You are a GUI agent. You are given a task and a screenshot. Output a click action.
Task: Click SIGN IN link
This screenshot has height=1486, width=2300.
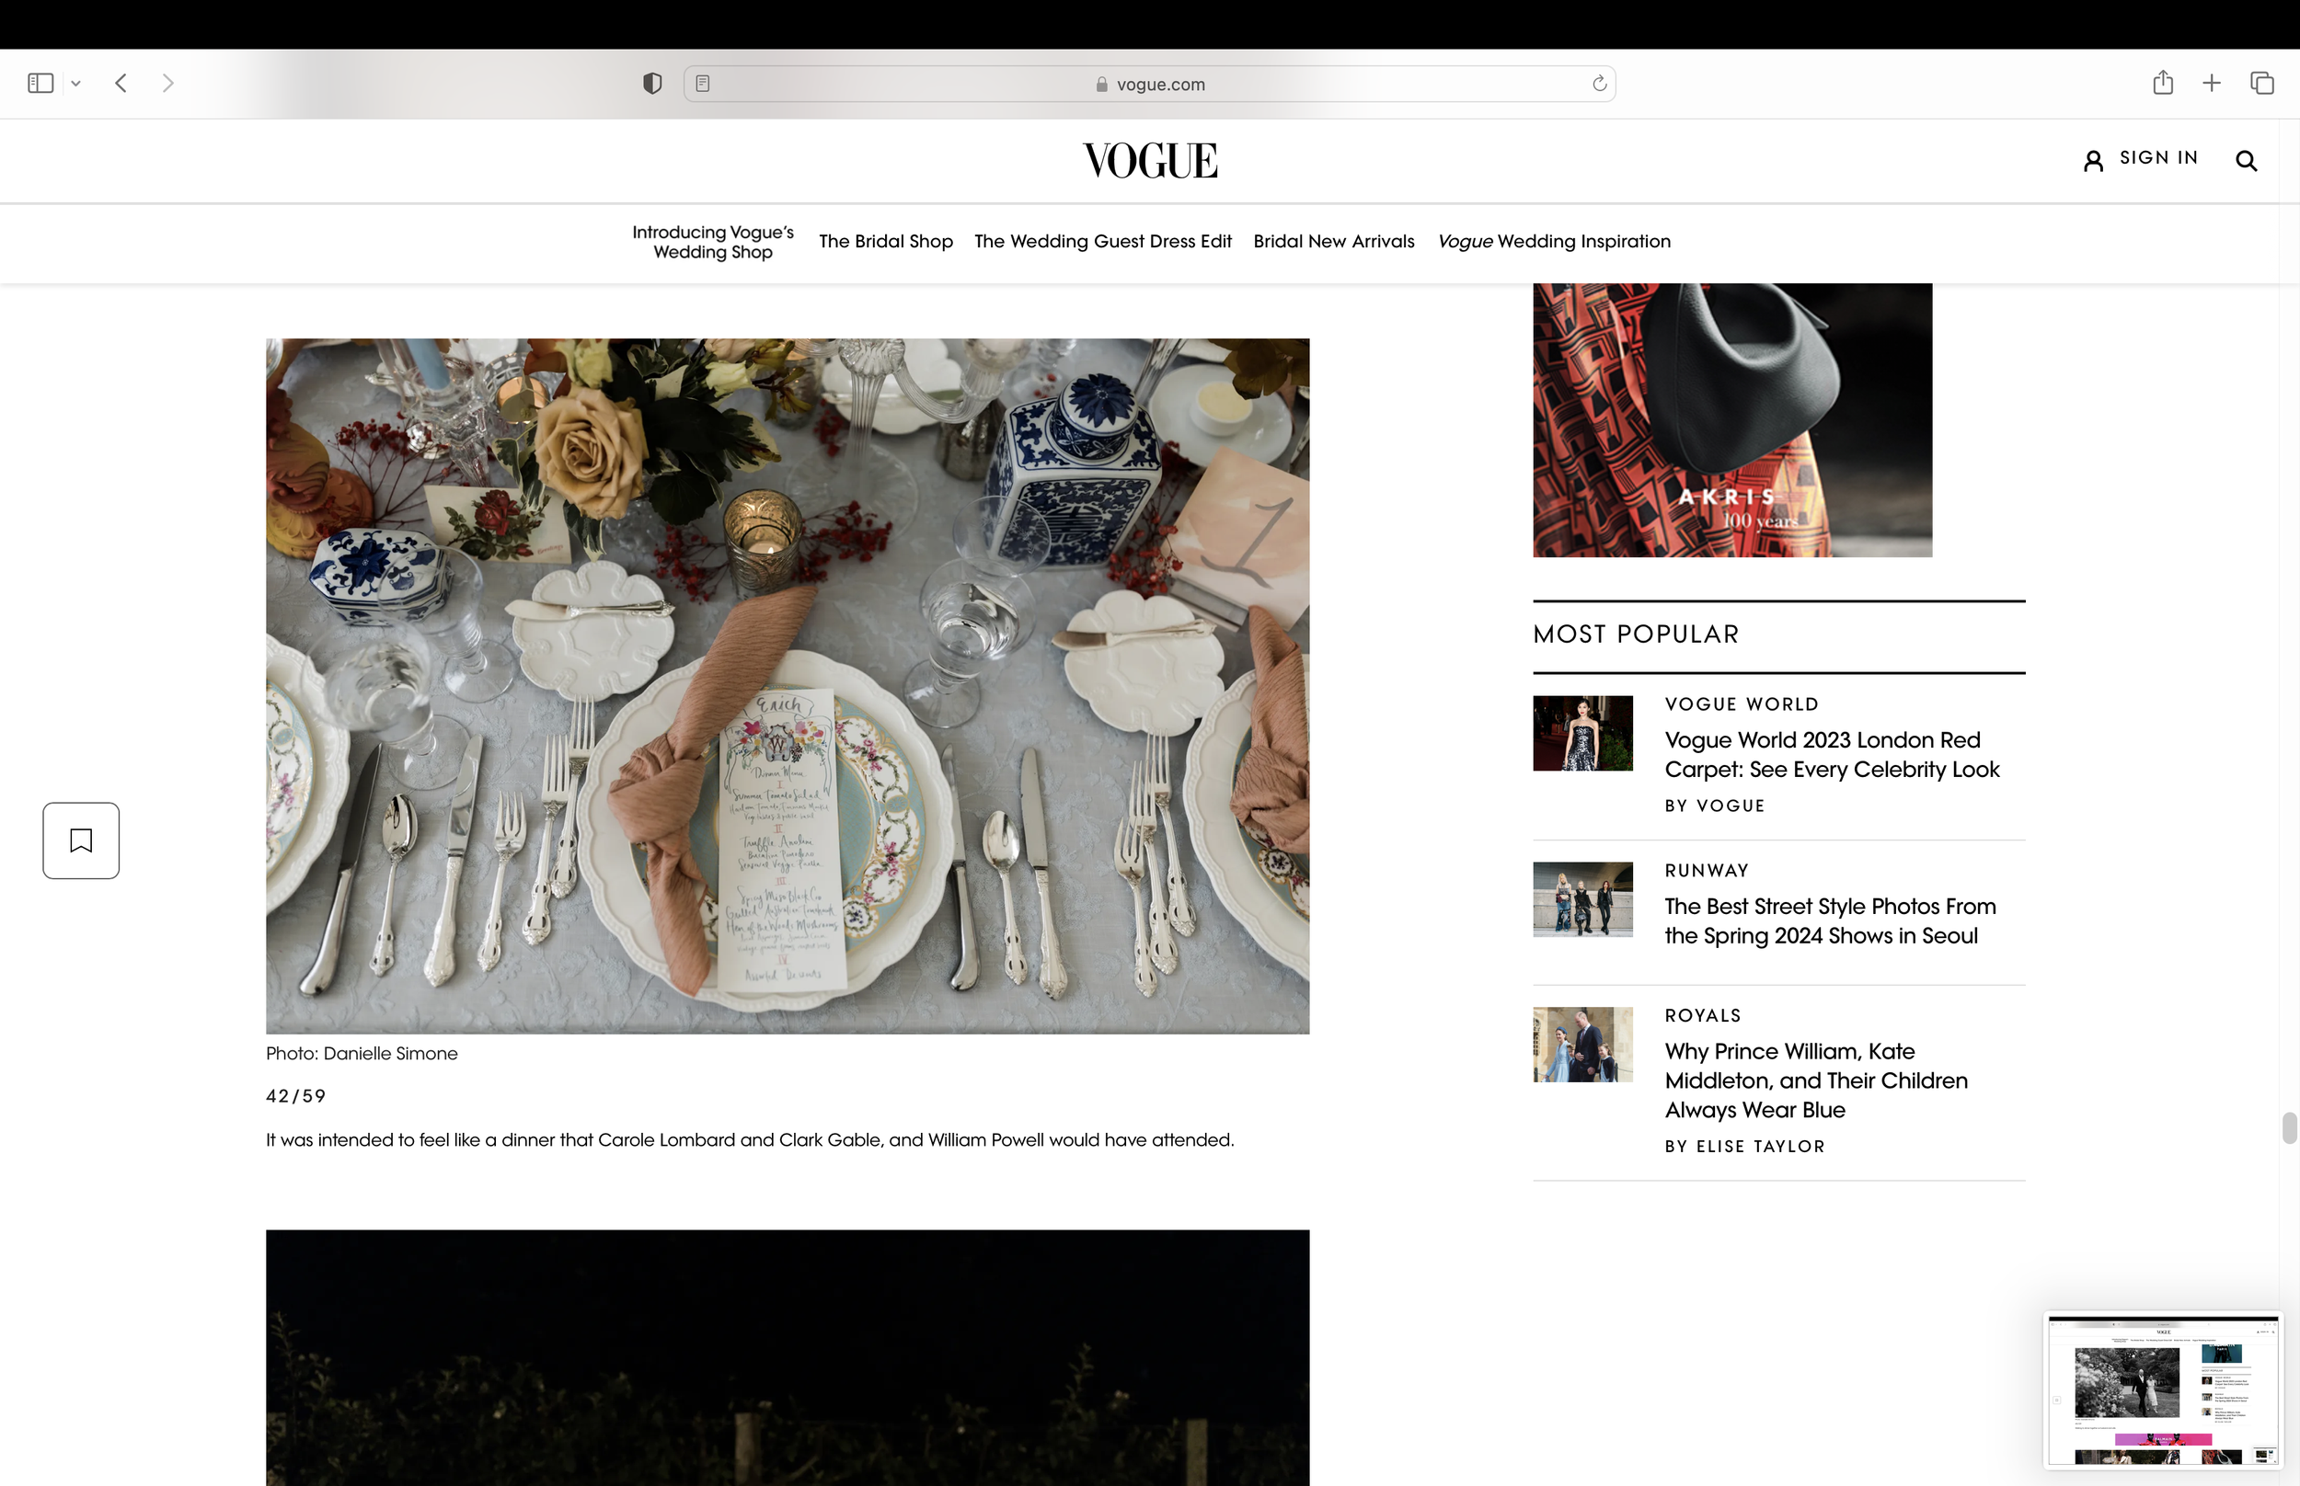coord(2158,157)
